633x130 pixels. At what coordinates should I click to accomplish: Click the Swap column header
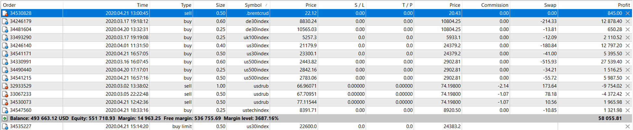550,5
